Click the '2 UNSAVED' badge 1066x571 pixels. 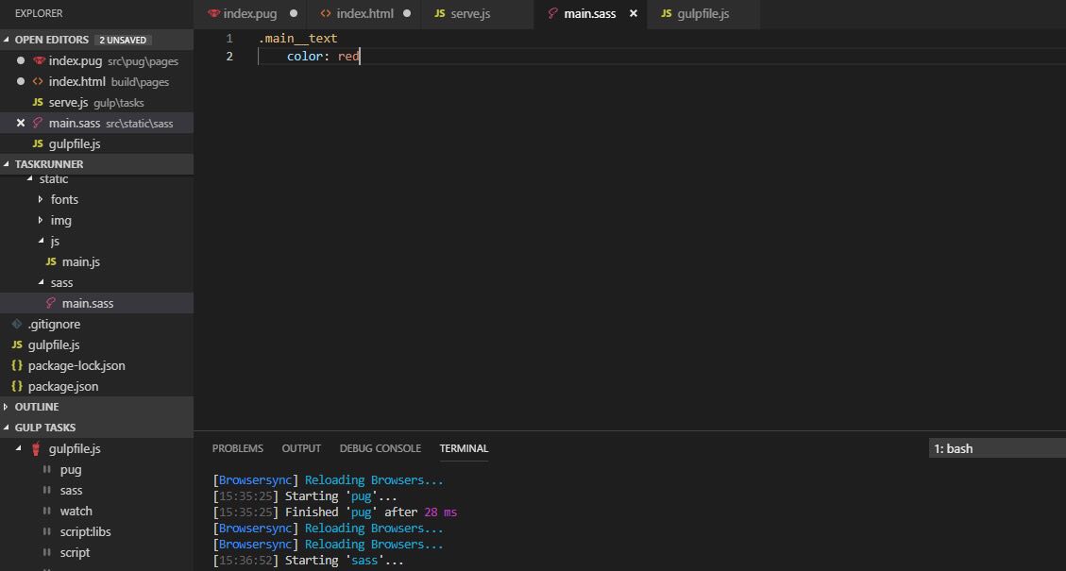click(x=123, y=40)
